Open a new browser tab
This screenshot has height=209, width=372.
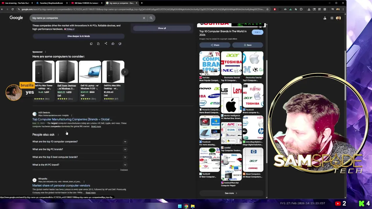(x=142, y=3)
